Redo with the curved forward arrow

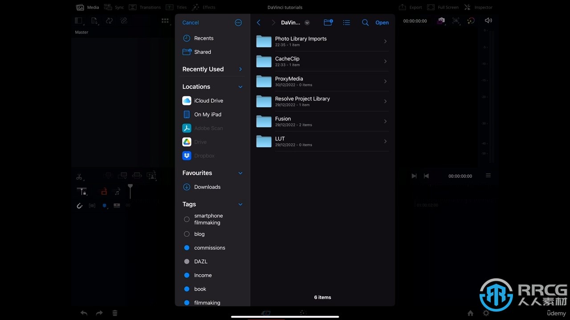pos(99,313)
